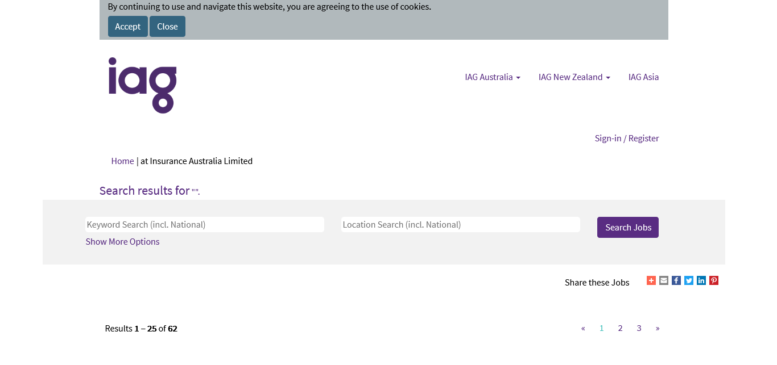Click the AddThis more sharing options icon
This screenshot has height=365, width=777.
click(651, 280)
